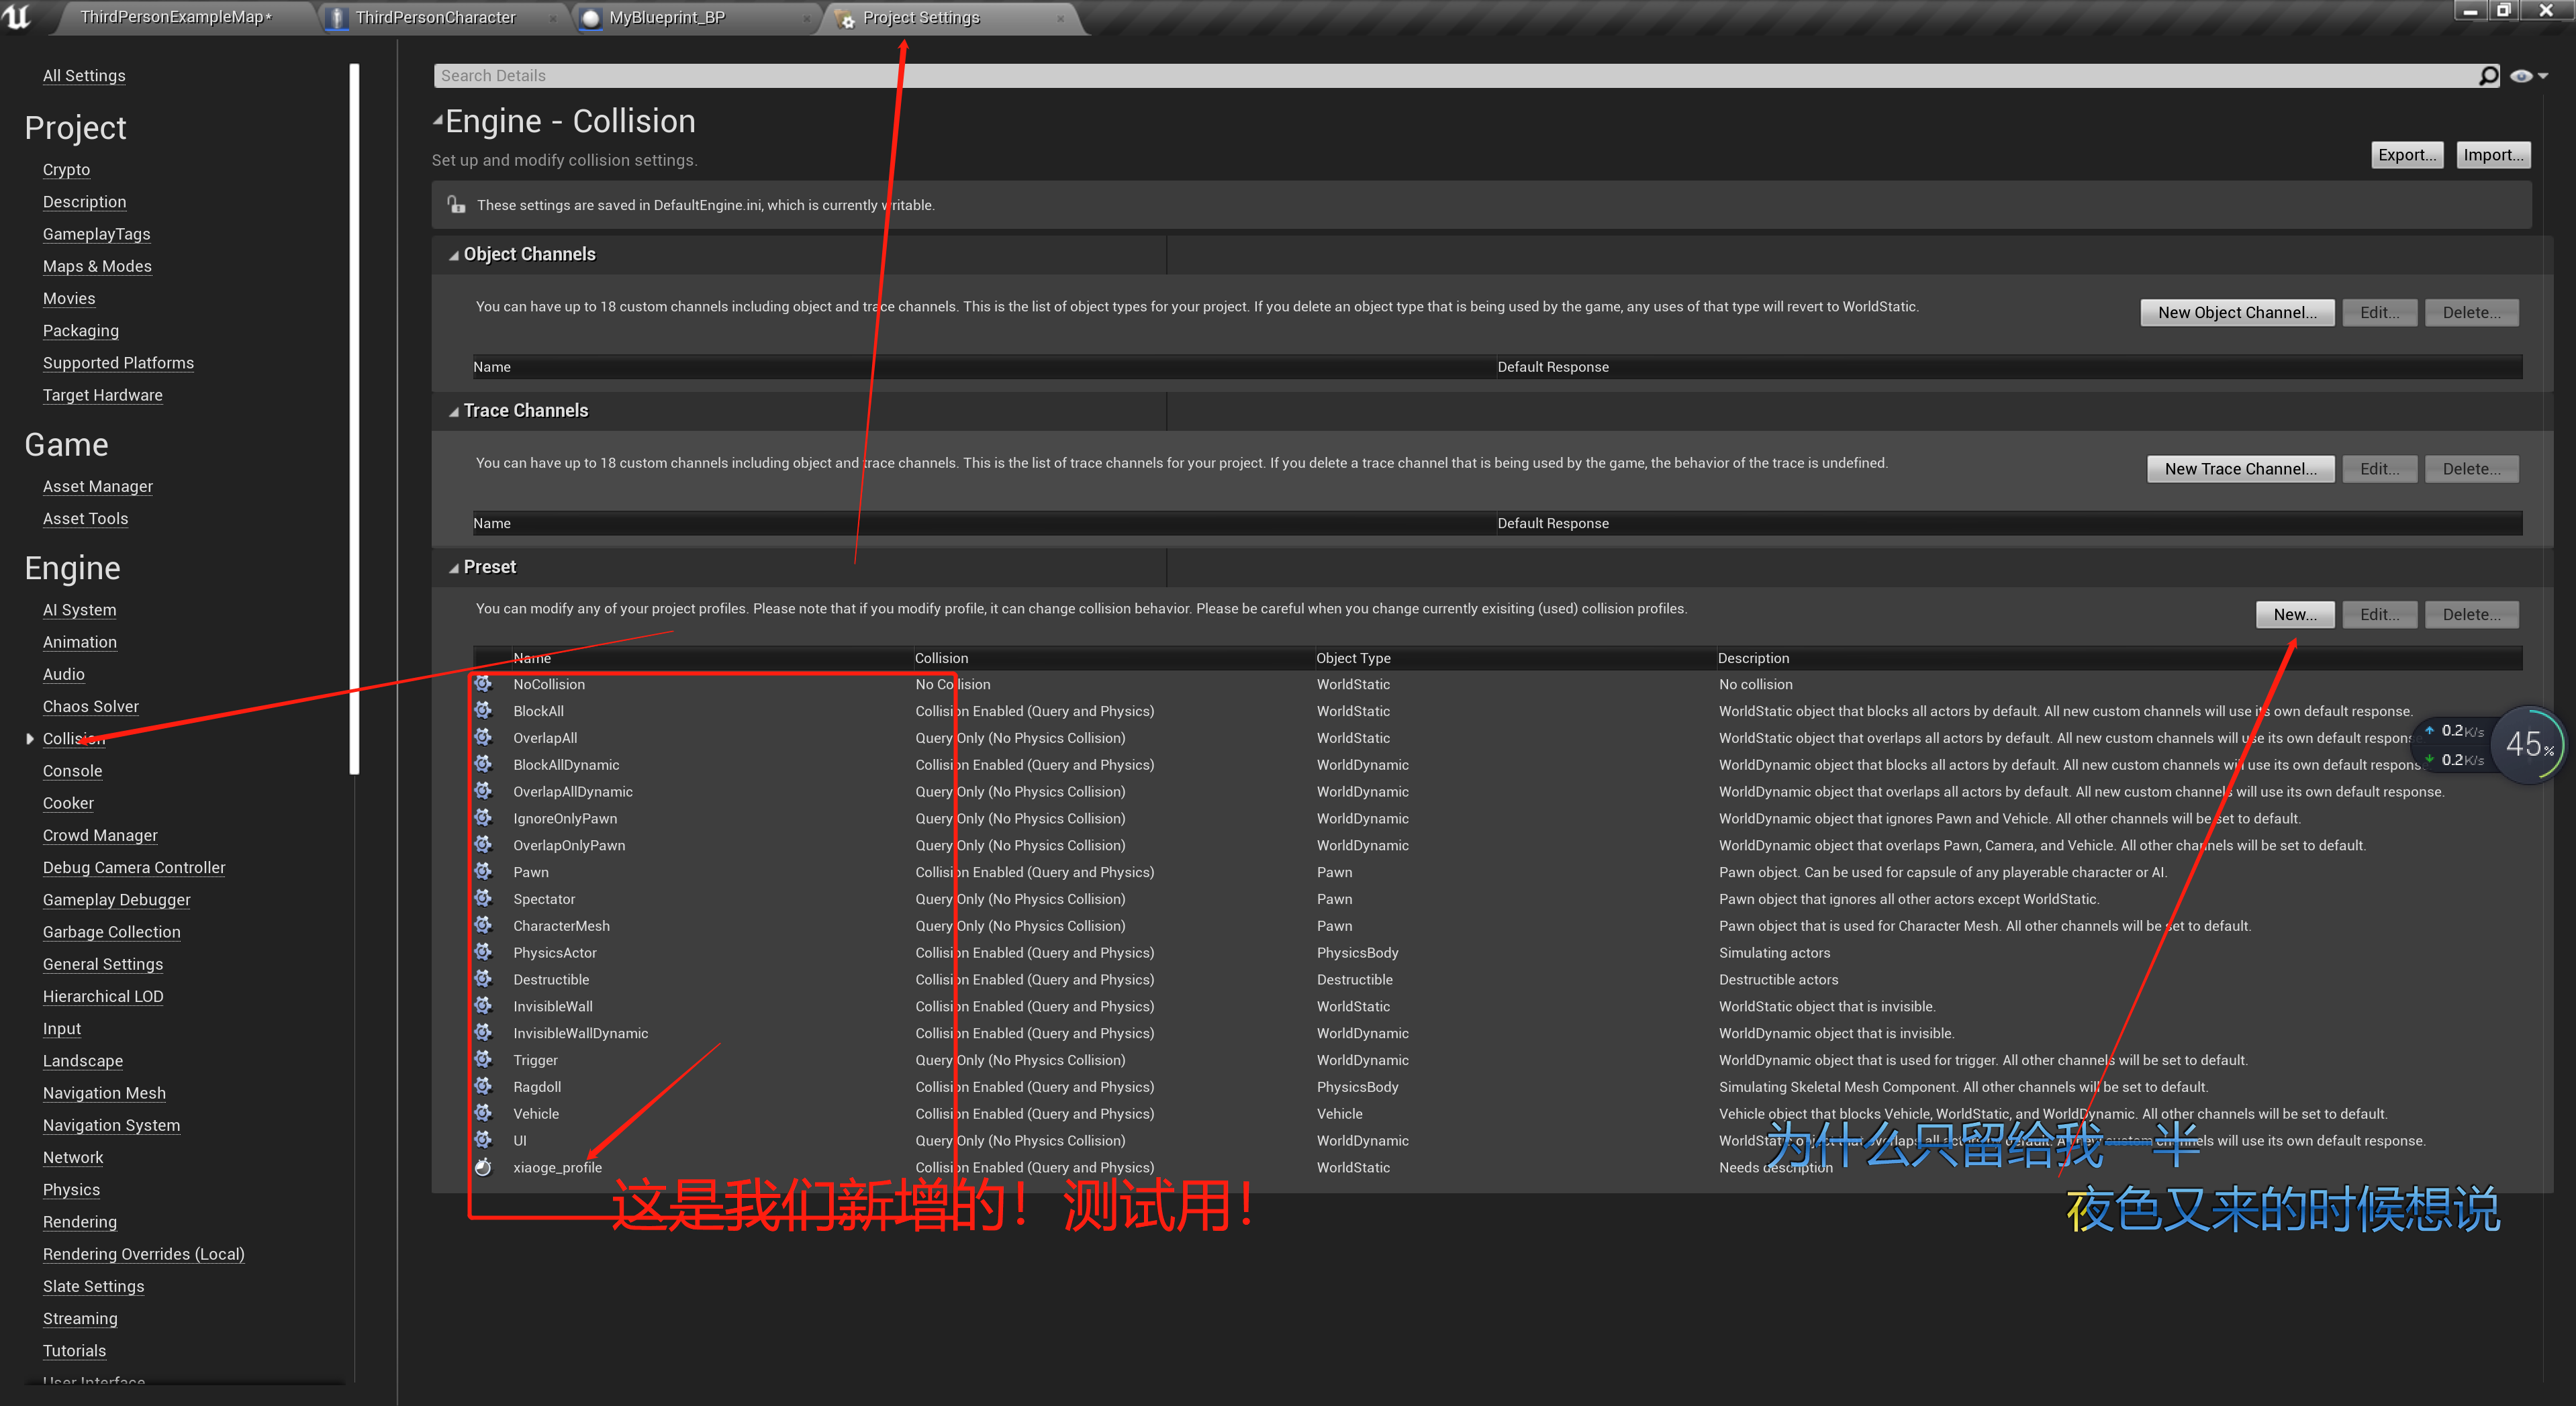2576x1406 pixels.
Task: Click Delete button in Trace Channels section
Action: point(2471,469)
